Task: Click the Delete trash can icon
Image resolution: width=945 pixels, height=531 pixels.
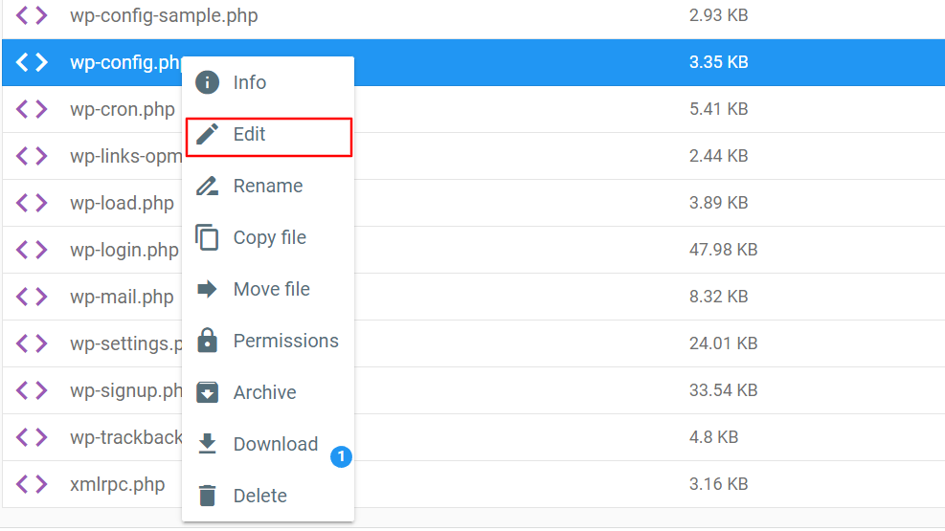Action: tap(207, 496)
